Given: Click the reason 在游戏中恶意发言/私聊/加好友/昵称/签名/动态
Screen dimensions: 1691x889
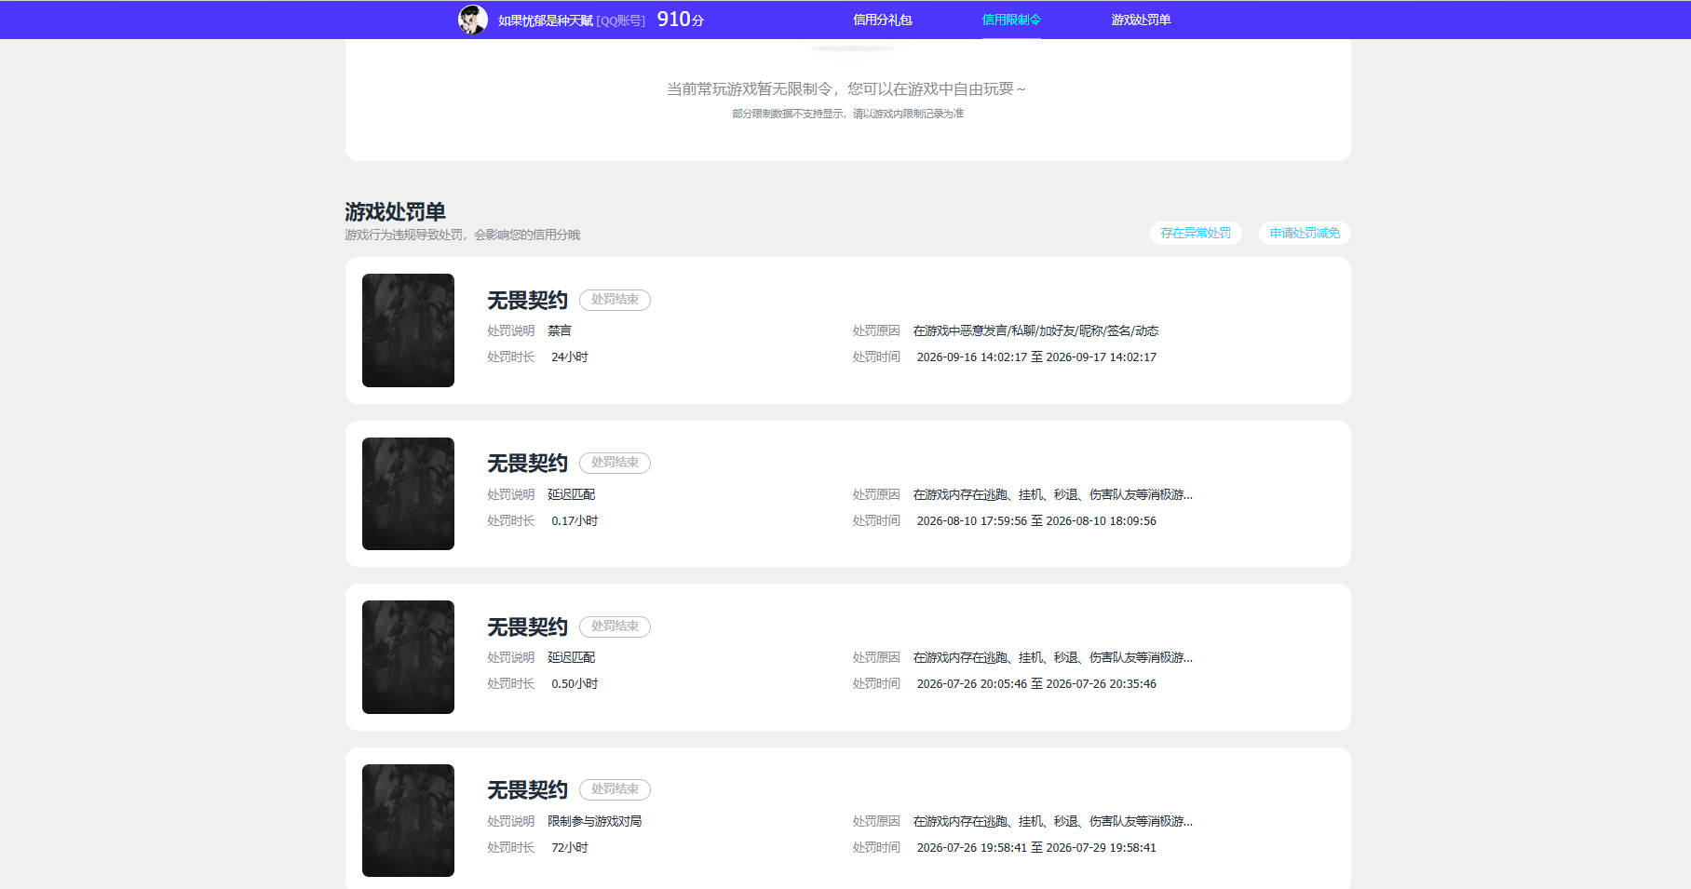Looking at the screenshot, I should pos(1035,330).
